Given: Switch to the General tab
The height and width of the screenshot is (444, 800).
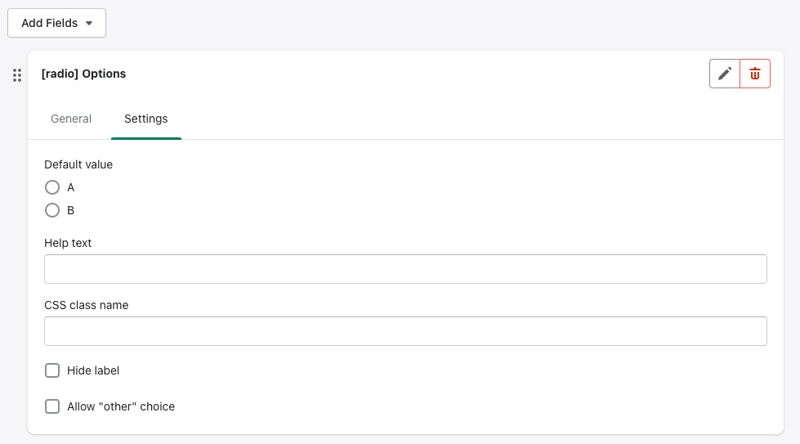Looking at the screenshot, I should click(x=71, y=119).
